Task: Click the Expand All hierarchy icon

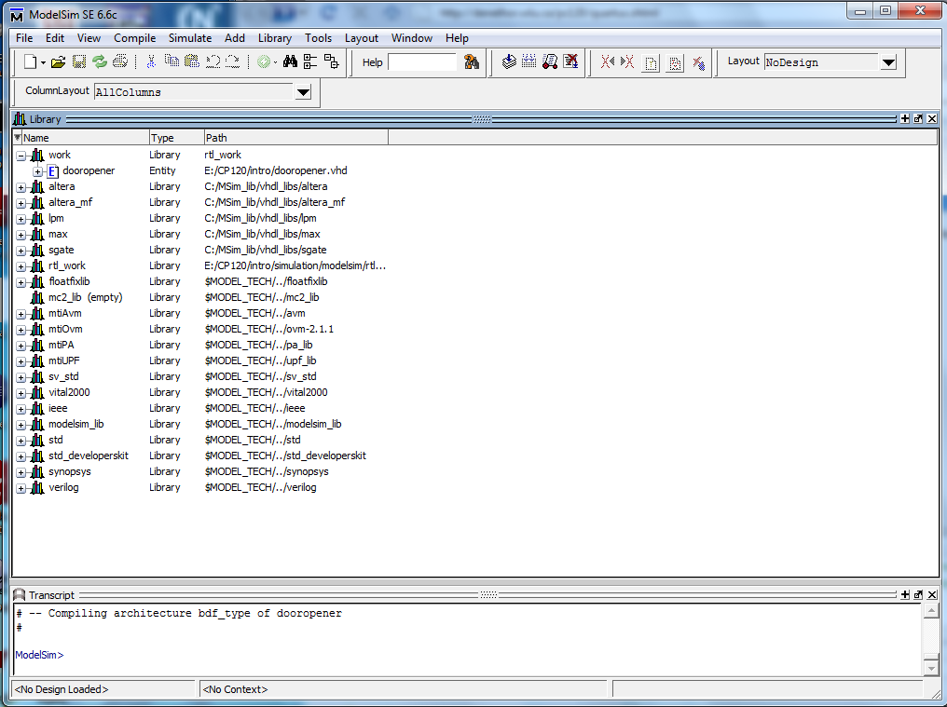Action: click(331, 61)
